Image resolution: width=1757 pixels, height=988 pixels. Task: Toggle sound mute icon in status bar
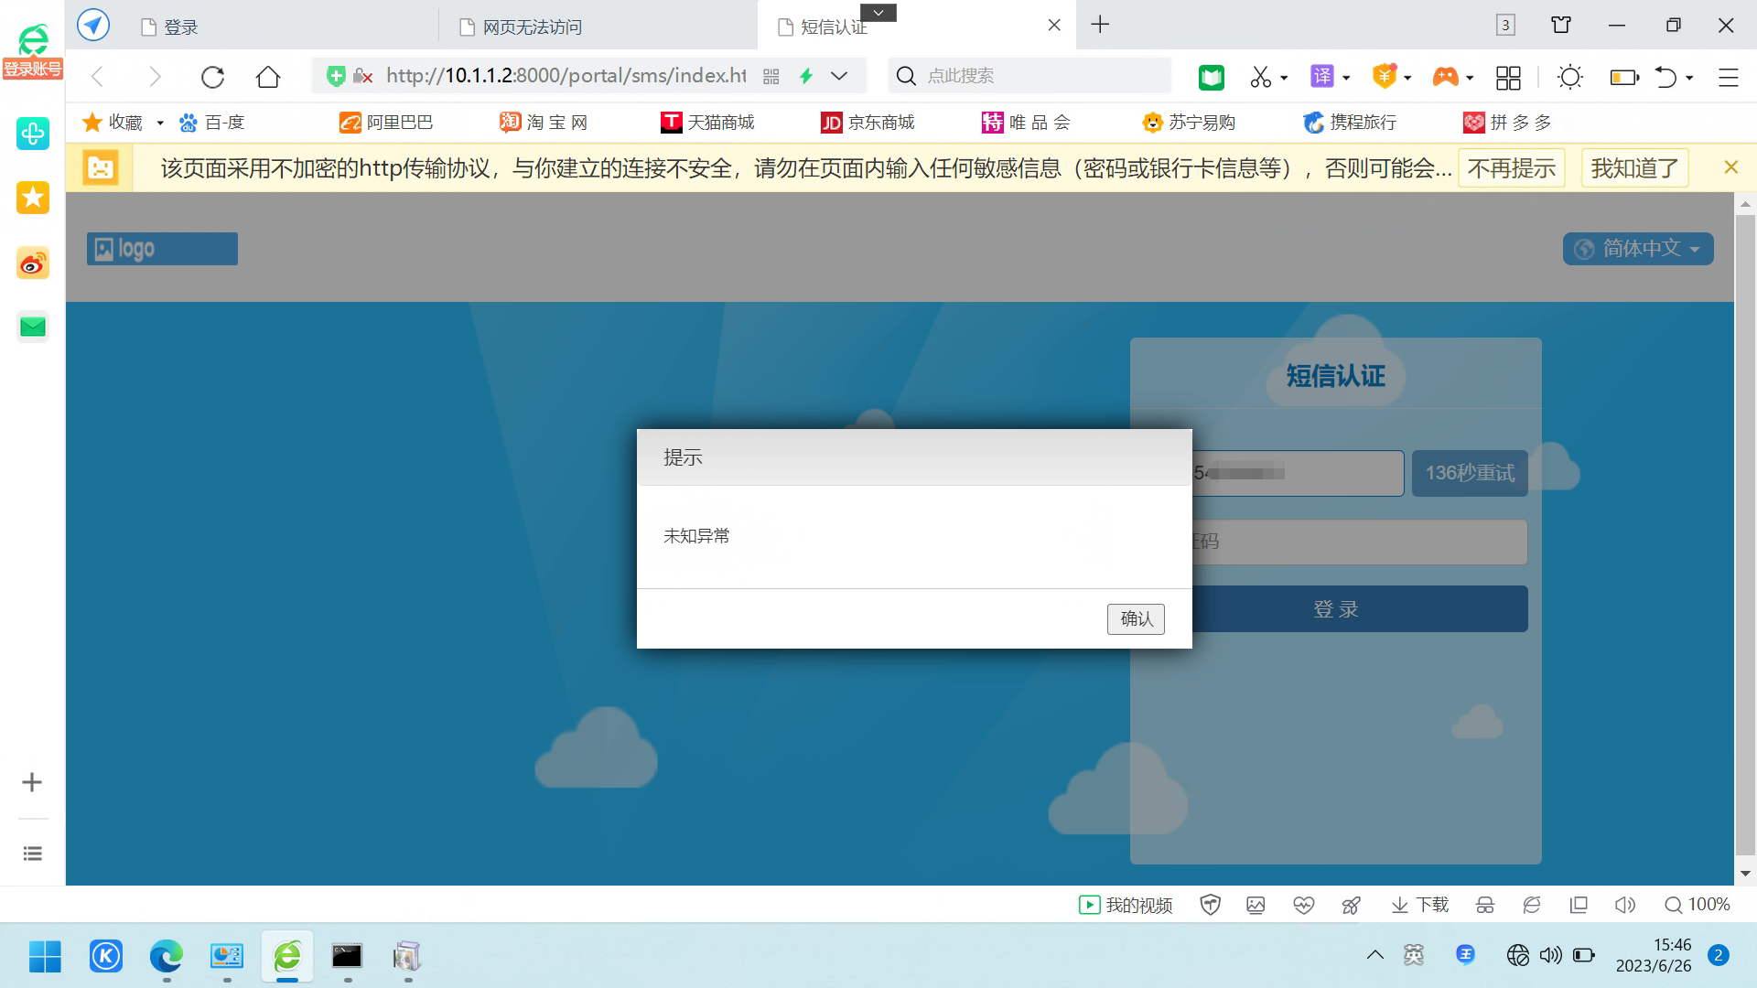click(1625, 905)
